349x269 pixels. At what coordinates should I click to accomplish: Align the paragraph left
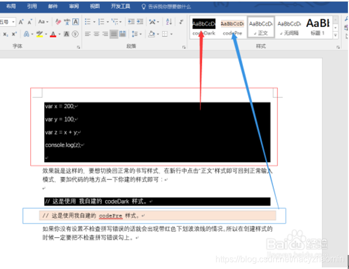[x=88, y=34]
